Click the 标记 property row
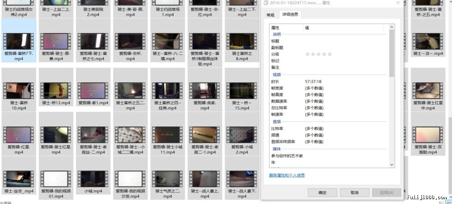 [329, 61]
